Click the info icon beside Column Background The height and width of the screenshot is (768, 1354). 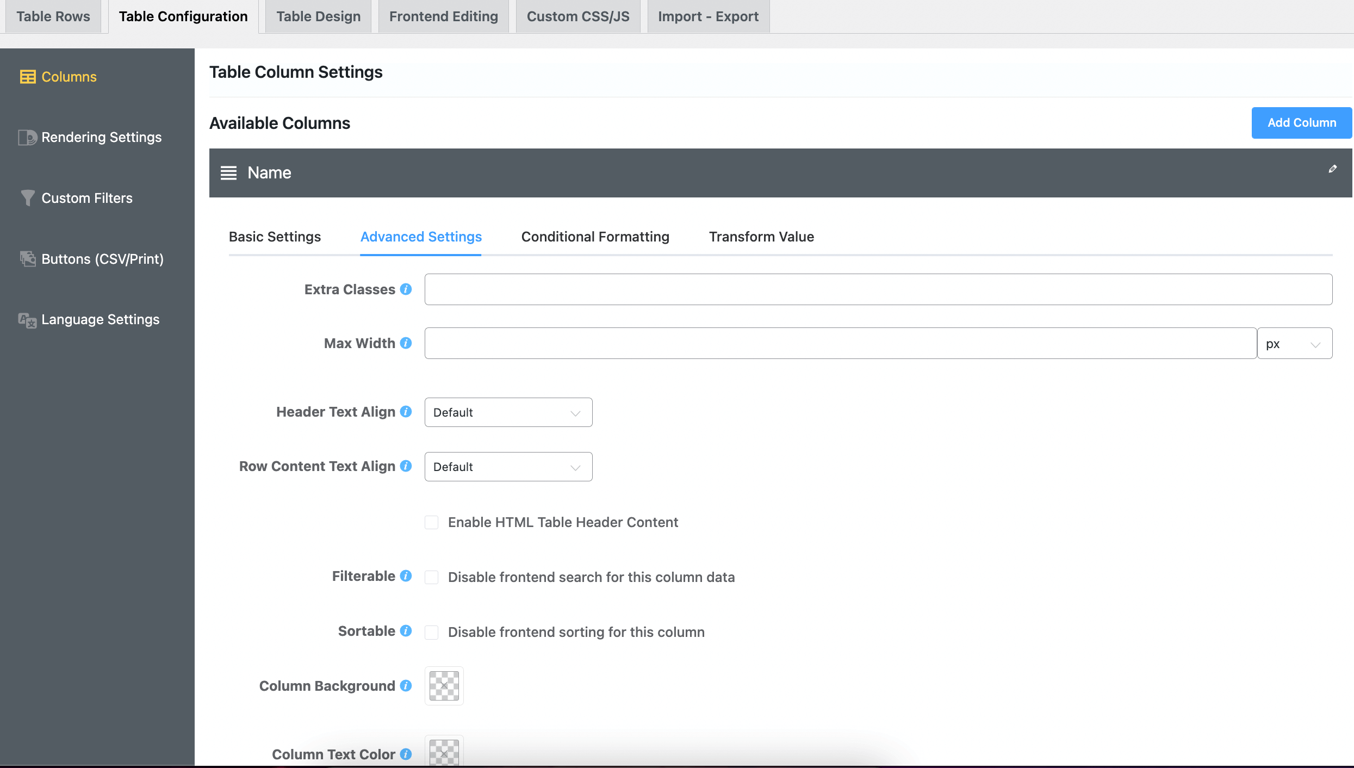tap(406, 686)
